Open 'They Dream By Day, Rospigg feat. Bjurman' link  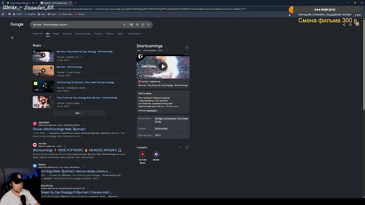87,98
